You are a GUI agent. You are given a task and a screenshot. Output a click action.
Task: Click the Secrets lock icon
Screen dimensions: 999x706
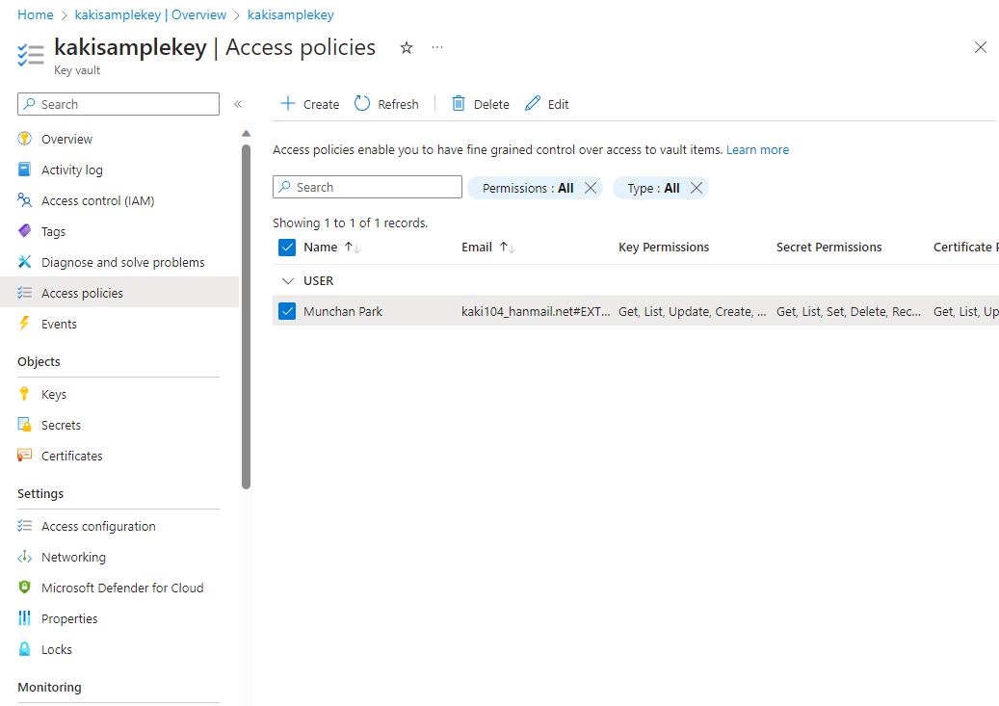[24, 425]
